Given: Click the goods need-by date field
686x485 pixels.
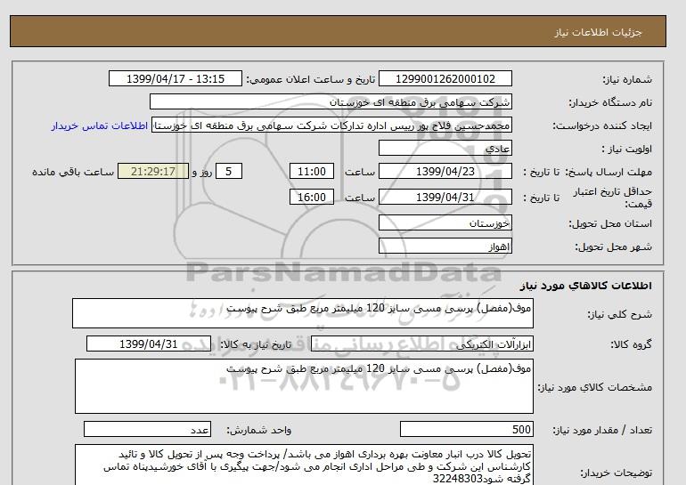Looking at the screenshot, I should (149, 344).
